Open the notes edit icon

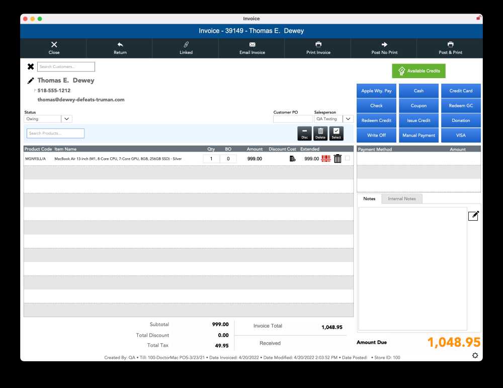pyautogui.click(x=473, y=216)
